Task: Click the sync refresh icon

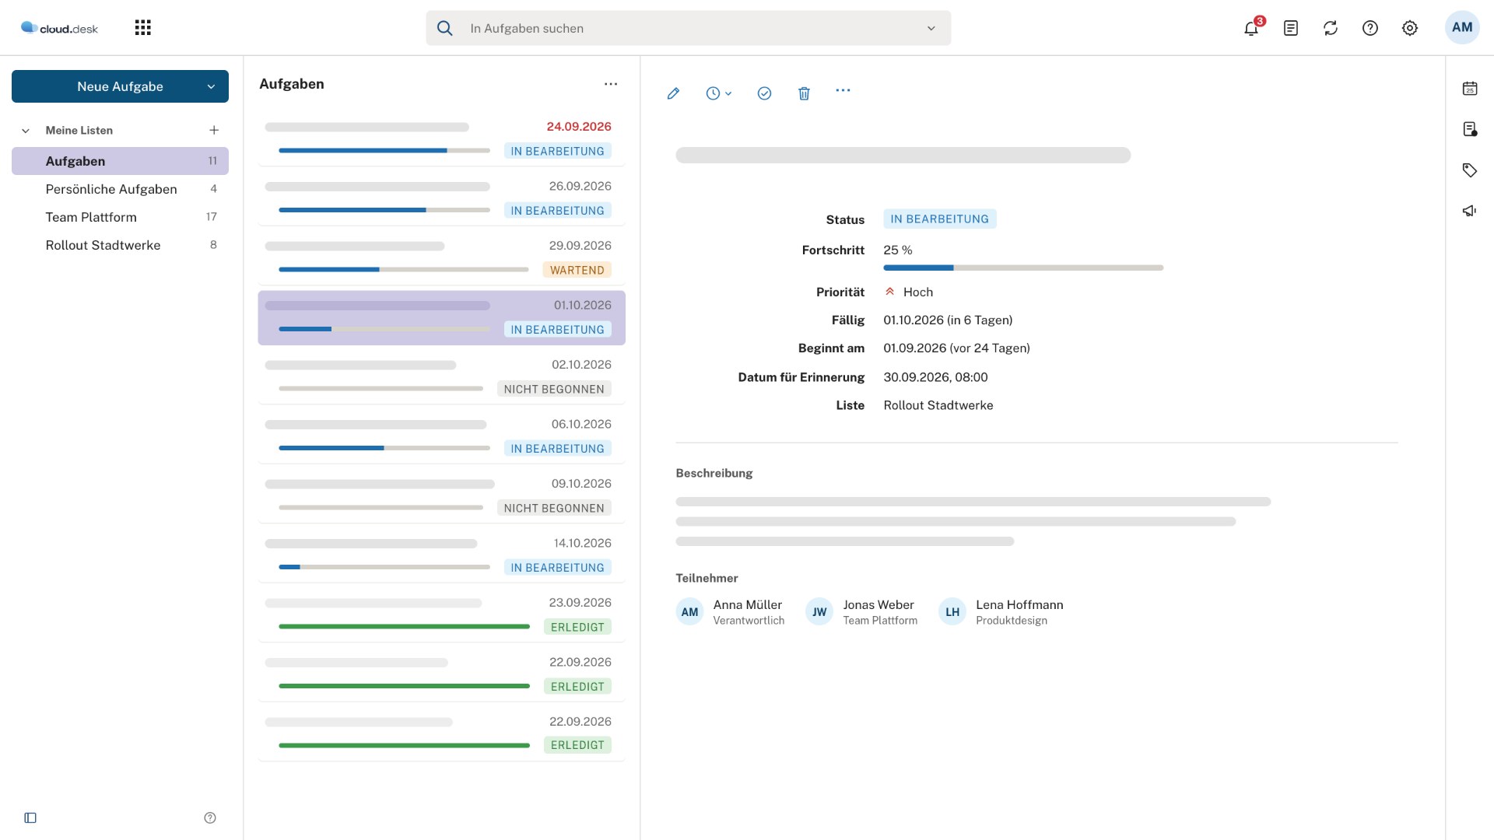Action: pyautogui.click(x=1331, y=28)
